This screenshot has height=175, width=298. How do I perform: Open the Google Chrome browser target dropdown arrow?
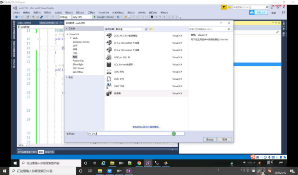pos(115,17)
